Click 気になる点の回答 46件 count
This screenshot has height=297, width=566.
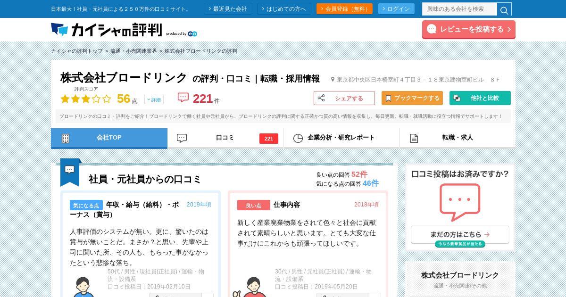click(347, 183)
